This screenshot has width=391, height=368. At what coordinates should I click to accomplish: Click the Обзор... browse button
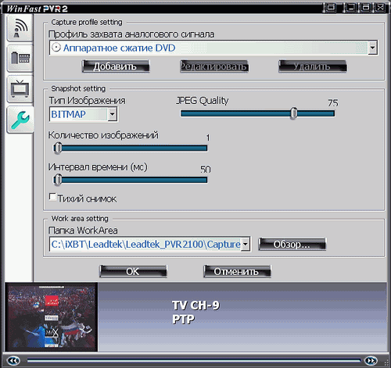[292, 245]
